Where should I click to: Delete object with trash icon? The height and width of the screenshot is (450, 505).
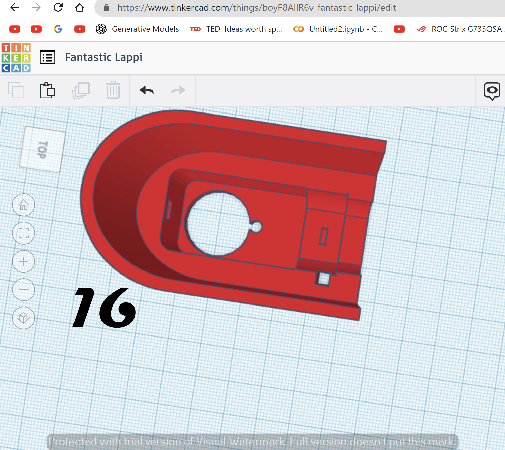coord(113,90)
